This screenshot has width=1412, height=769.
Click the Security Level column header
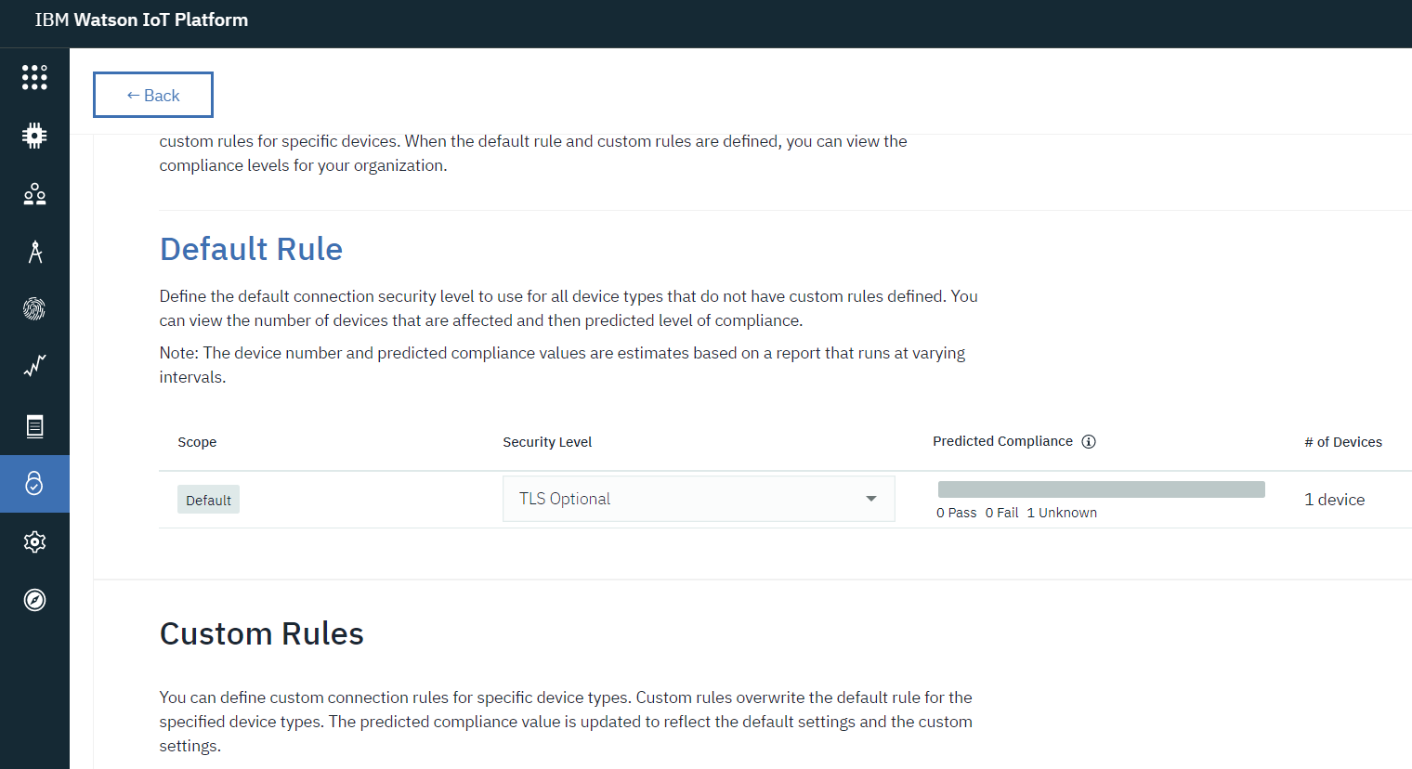pos(547,442)
